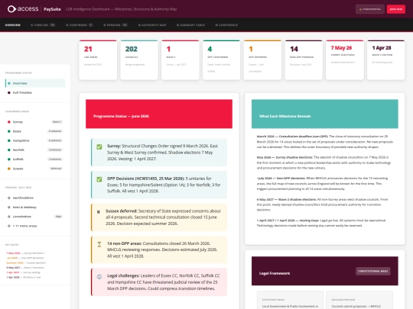This screenshot has height=309, width=413.
Task: Open the Confidence tab
Action: click(x=226, y=25)
